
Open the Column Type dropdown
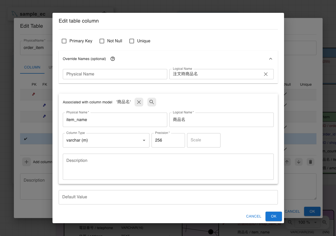coord(106,140)
